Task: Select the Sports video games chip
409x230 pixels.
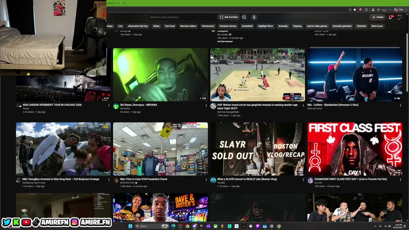Action: 317,26
